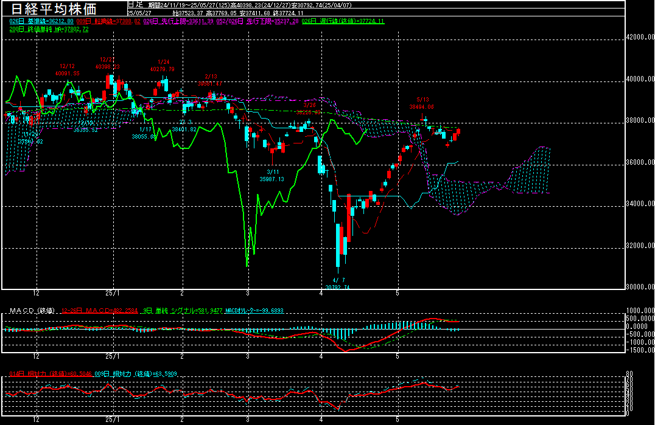655x425 pixels.
Task: Click the period low 安30792.74(25/04/07)
Action: tap(321, 5)
